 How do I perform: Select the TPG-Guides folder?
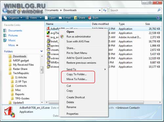tap(22, 98)
